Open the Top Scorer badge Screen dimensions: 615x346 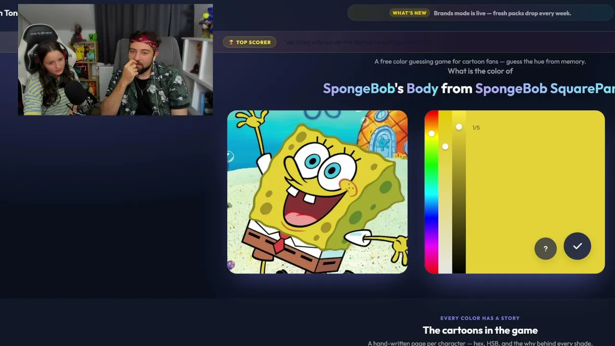[249, 42]
